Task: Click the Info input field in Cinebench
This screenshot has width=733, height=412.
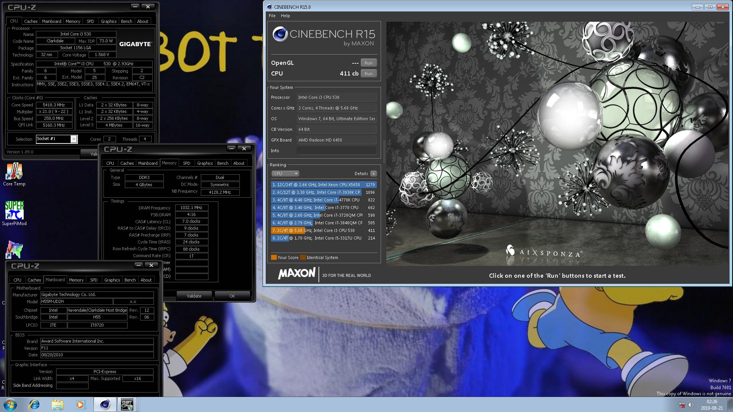Action: [337, 151]
